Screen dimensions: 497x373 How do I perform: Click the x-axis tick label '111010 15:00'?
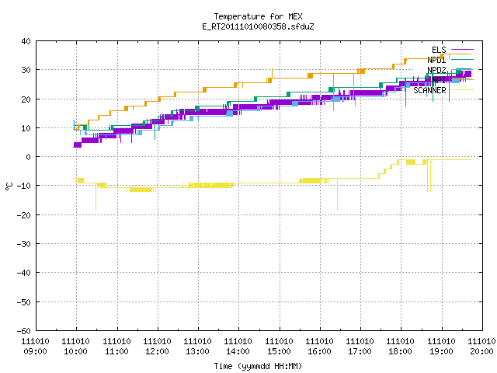tap(279, 347)
